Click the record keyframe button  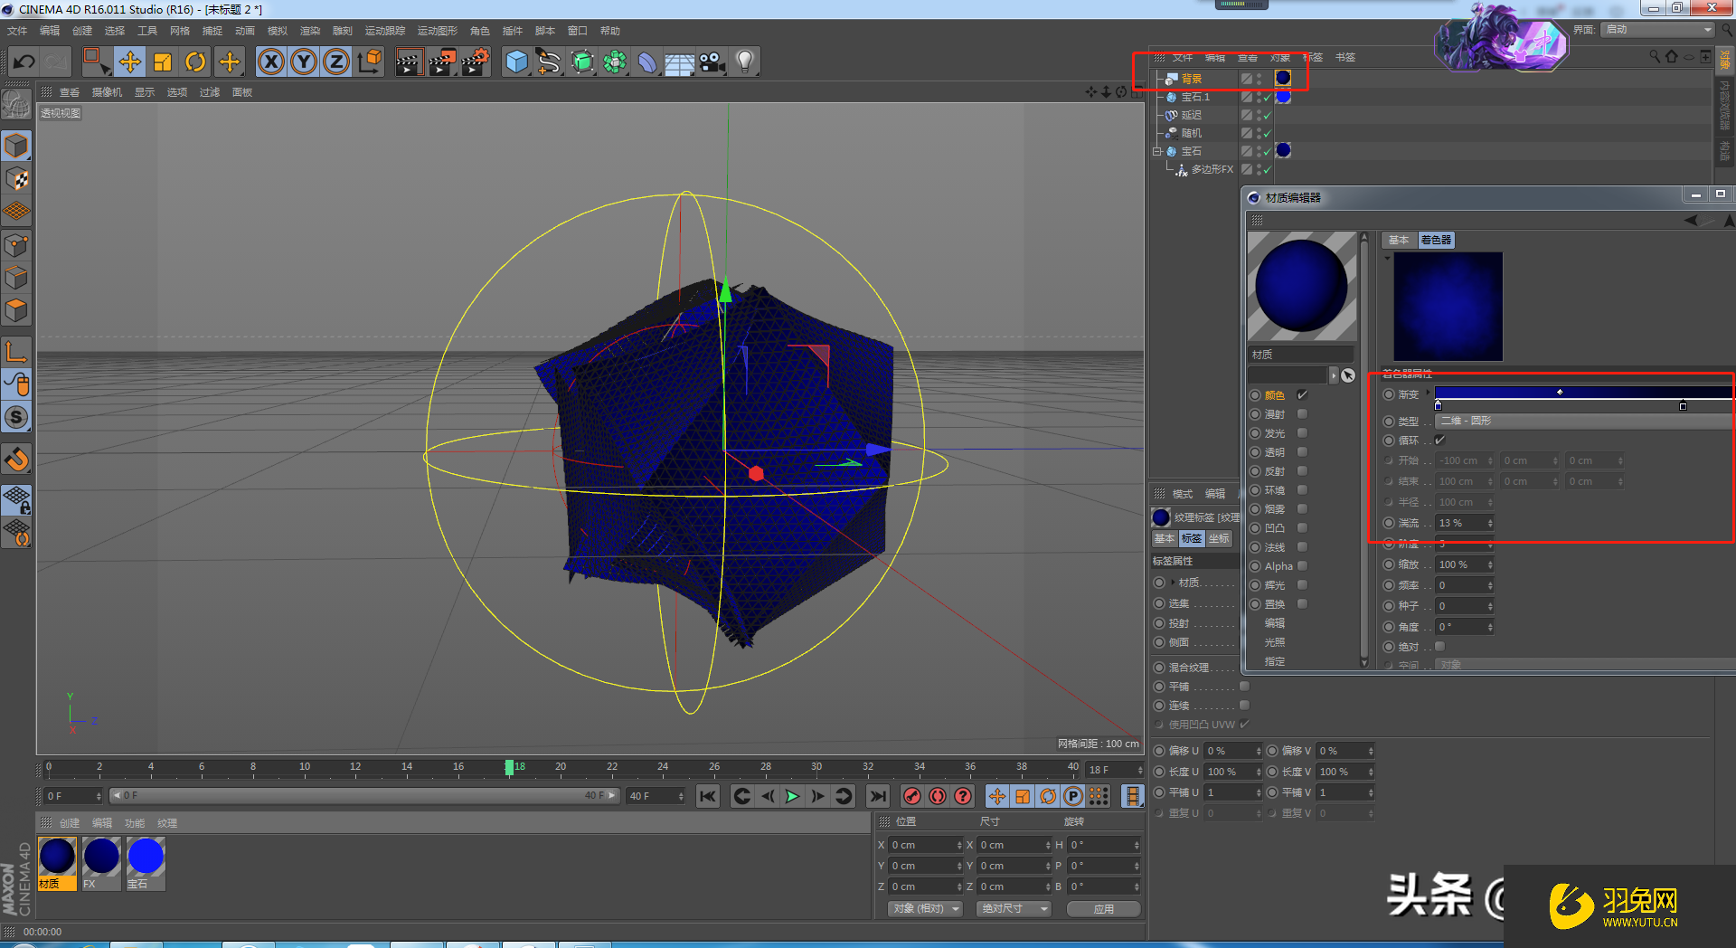[912, 796]
